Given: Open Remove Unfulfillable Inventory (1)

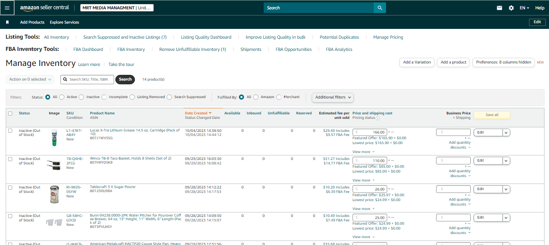Looking at the screenshot, I should (193, 49).
